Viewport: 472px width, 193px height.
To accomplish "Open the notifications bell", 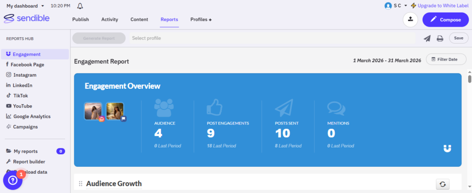I will click(x=80, y=6).
